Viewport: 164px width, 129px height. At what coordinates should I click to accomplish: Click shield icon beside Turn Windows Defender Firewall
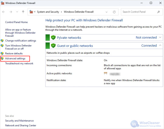[x=2, y=46]
